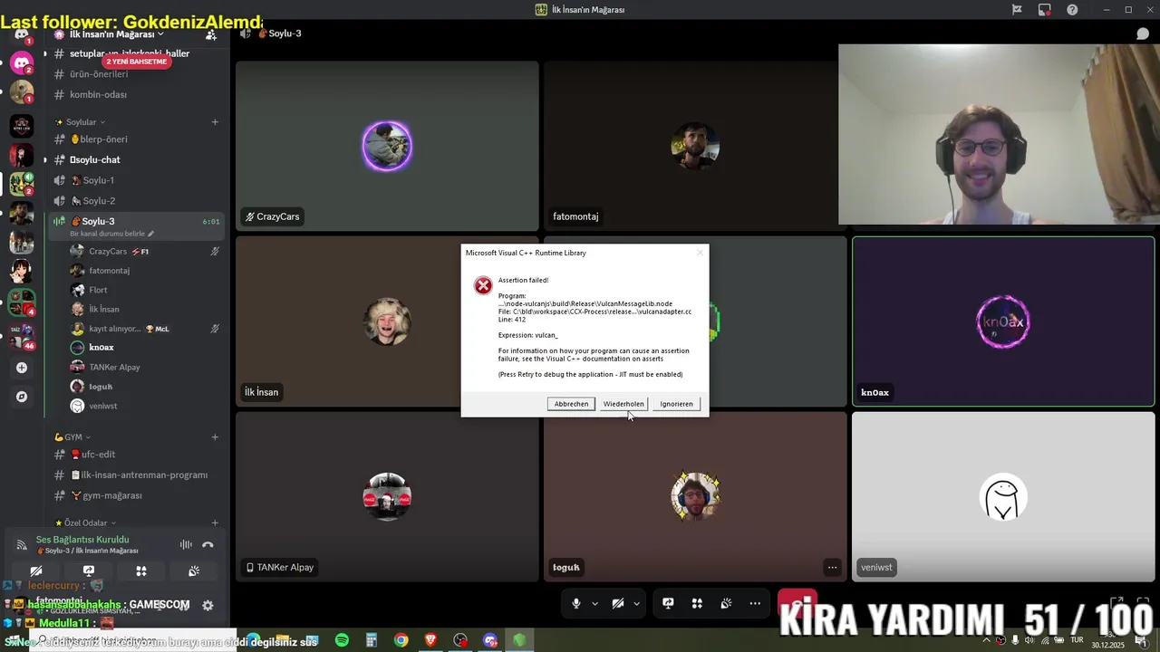The width and height of the screenshot is (1160, 652).
Task: Click the Wiederholen button in the dialog
Action: pyautogui.click(x=623, y=404)
